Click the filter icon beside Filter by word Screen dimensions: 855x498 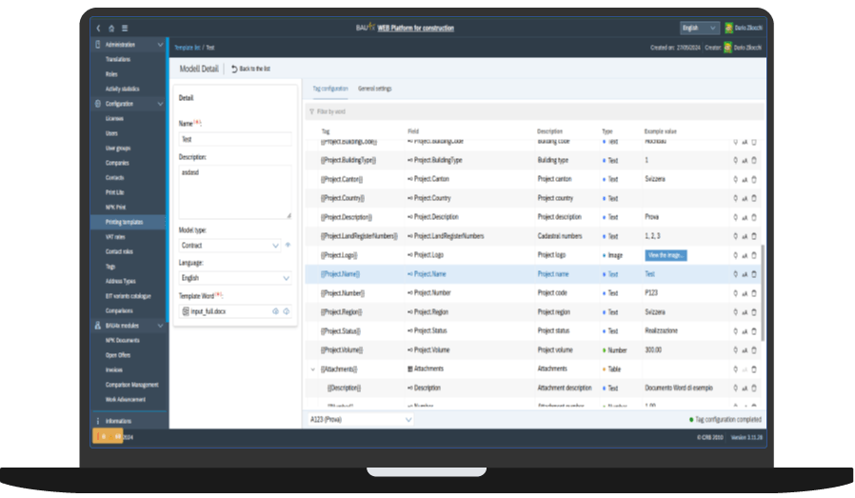click(x=311, y=111)
